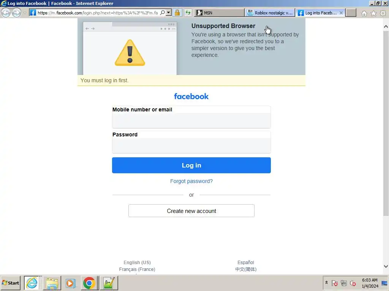The image size is (389, 291).
Task: Click the Mobile number or email field
Action: coord(191,120)
